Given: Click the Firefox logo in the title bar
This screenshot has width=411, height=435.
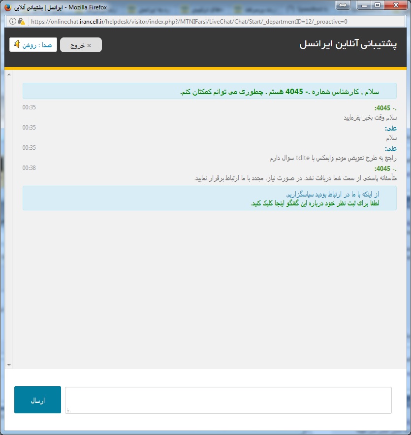Looking at the screenshot, I should coord(8,7).
